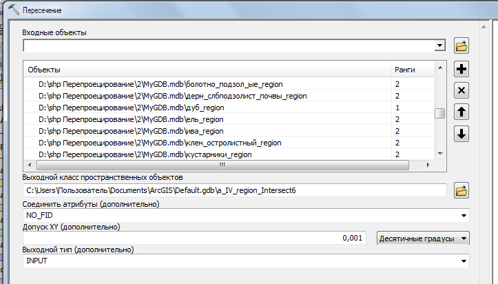Move selected entry up with arrow
The height and width of the screenshot is (284, 498).
(x=461, y=112)
